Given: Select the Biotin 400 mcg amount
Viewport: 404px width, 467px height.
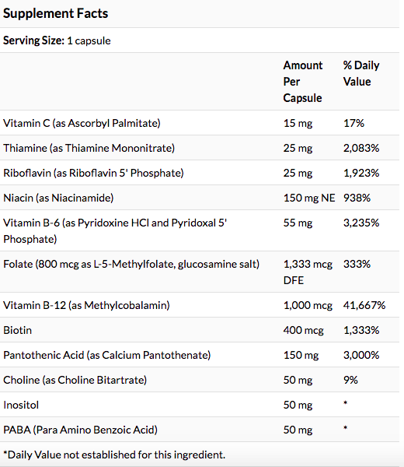Looking at the screenshot, I should 303,330.
